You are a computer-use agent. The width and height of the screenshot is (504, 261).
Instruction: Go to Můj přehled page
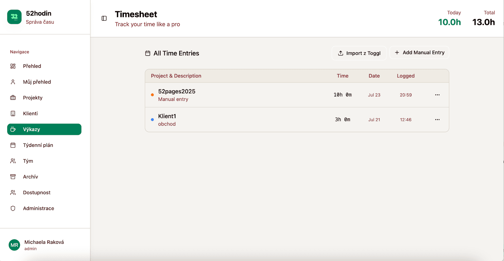37,82
